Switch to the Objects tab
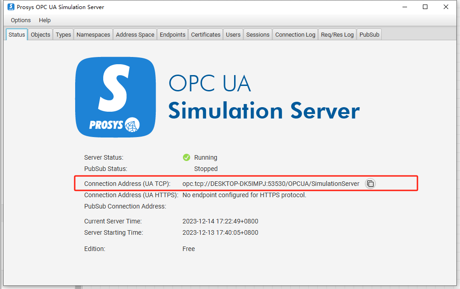 40,35
